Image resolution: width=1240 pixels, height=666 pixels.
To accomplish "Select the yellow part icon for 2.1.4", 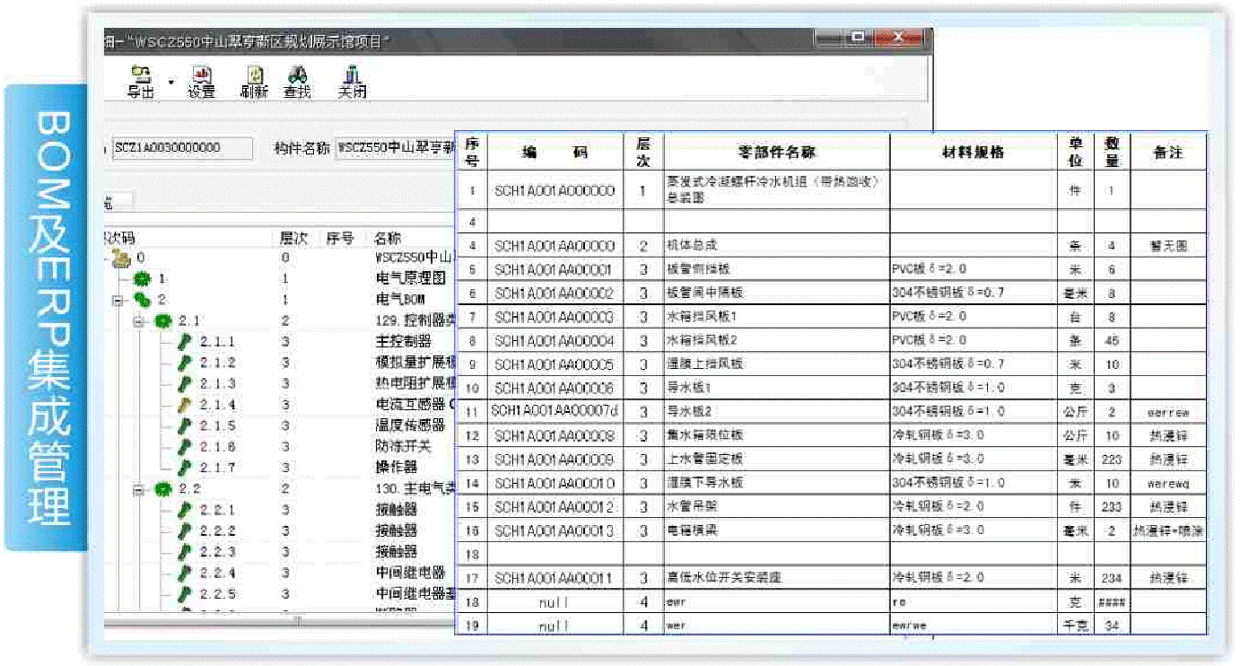I will [x=185, y=405].
